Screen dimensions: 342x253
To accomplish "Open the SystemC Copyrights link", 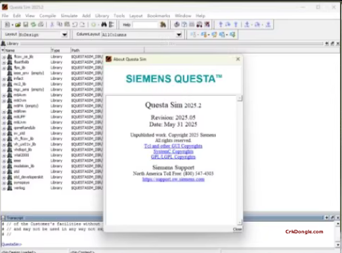I will coord(173,151).
